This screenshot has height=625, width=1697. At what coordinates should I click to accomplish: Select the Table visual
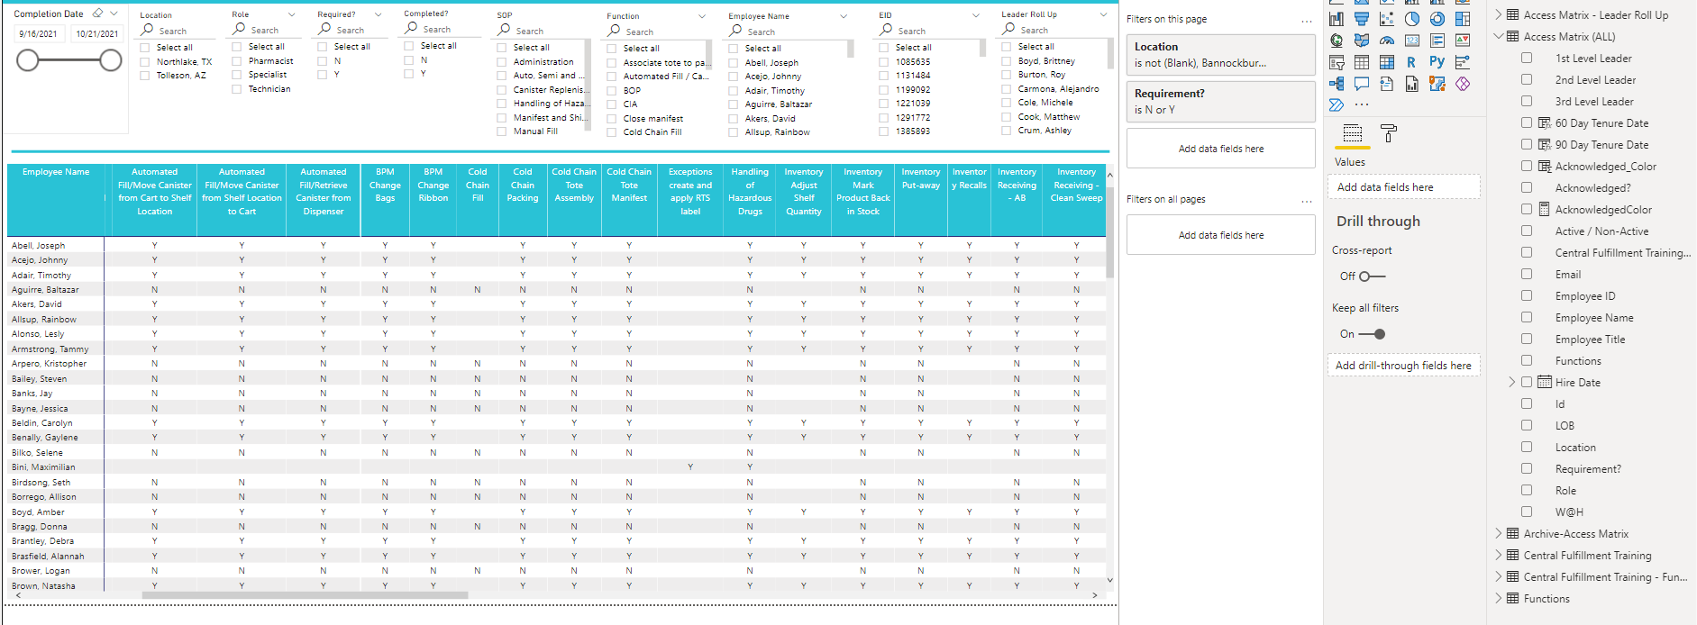pyautogui.click(x=1362, y=62)
